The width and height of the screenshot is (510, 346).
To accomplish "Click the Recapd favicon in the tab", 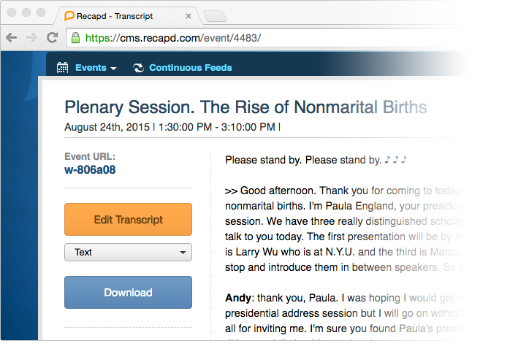I will click(x=69, y=16).
